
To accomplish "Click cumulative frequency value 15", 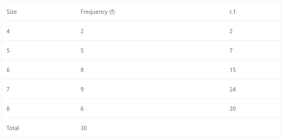I will (x=233, y=70).
